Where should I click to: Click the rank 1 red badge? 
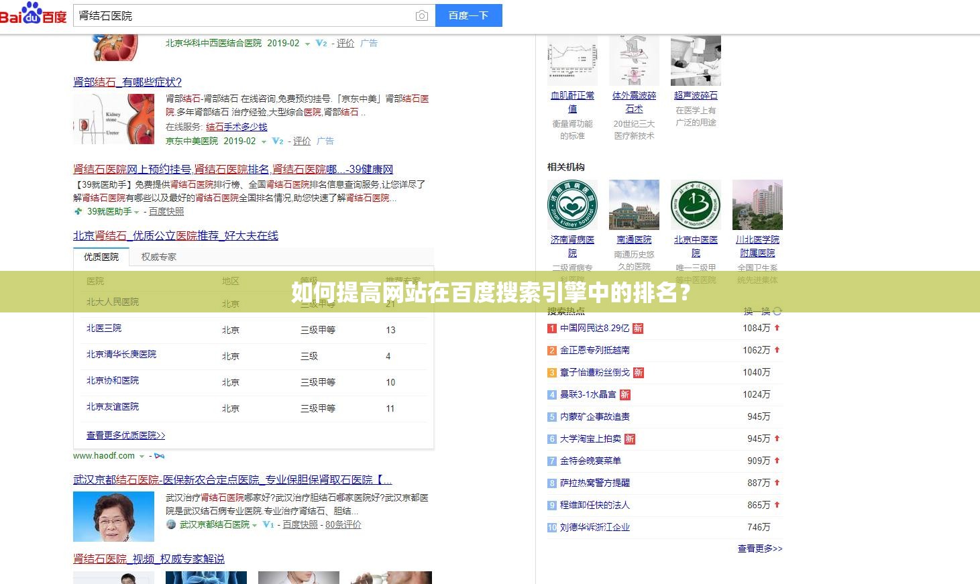pos(552,329)
